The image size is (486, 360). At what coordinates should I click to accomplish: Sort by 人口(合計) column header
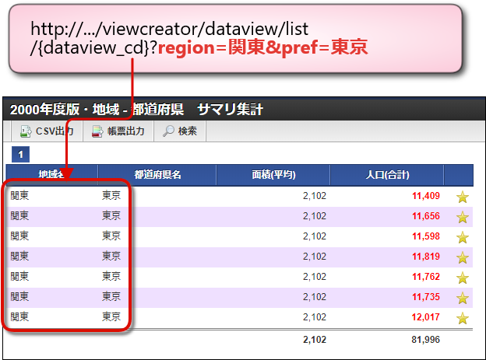click(387, 175)
